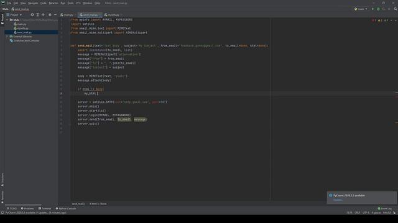Click the weak warning count indicator
The width and height of the screenshot is (398, 223).
386,20
